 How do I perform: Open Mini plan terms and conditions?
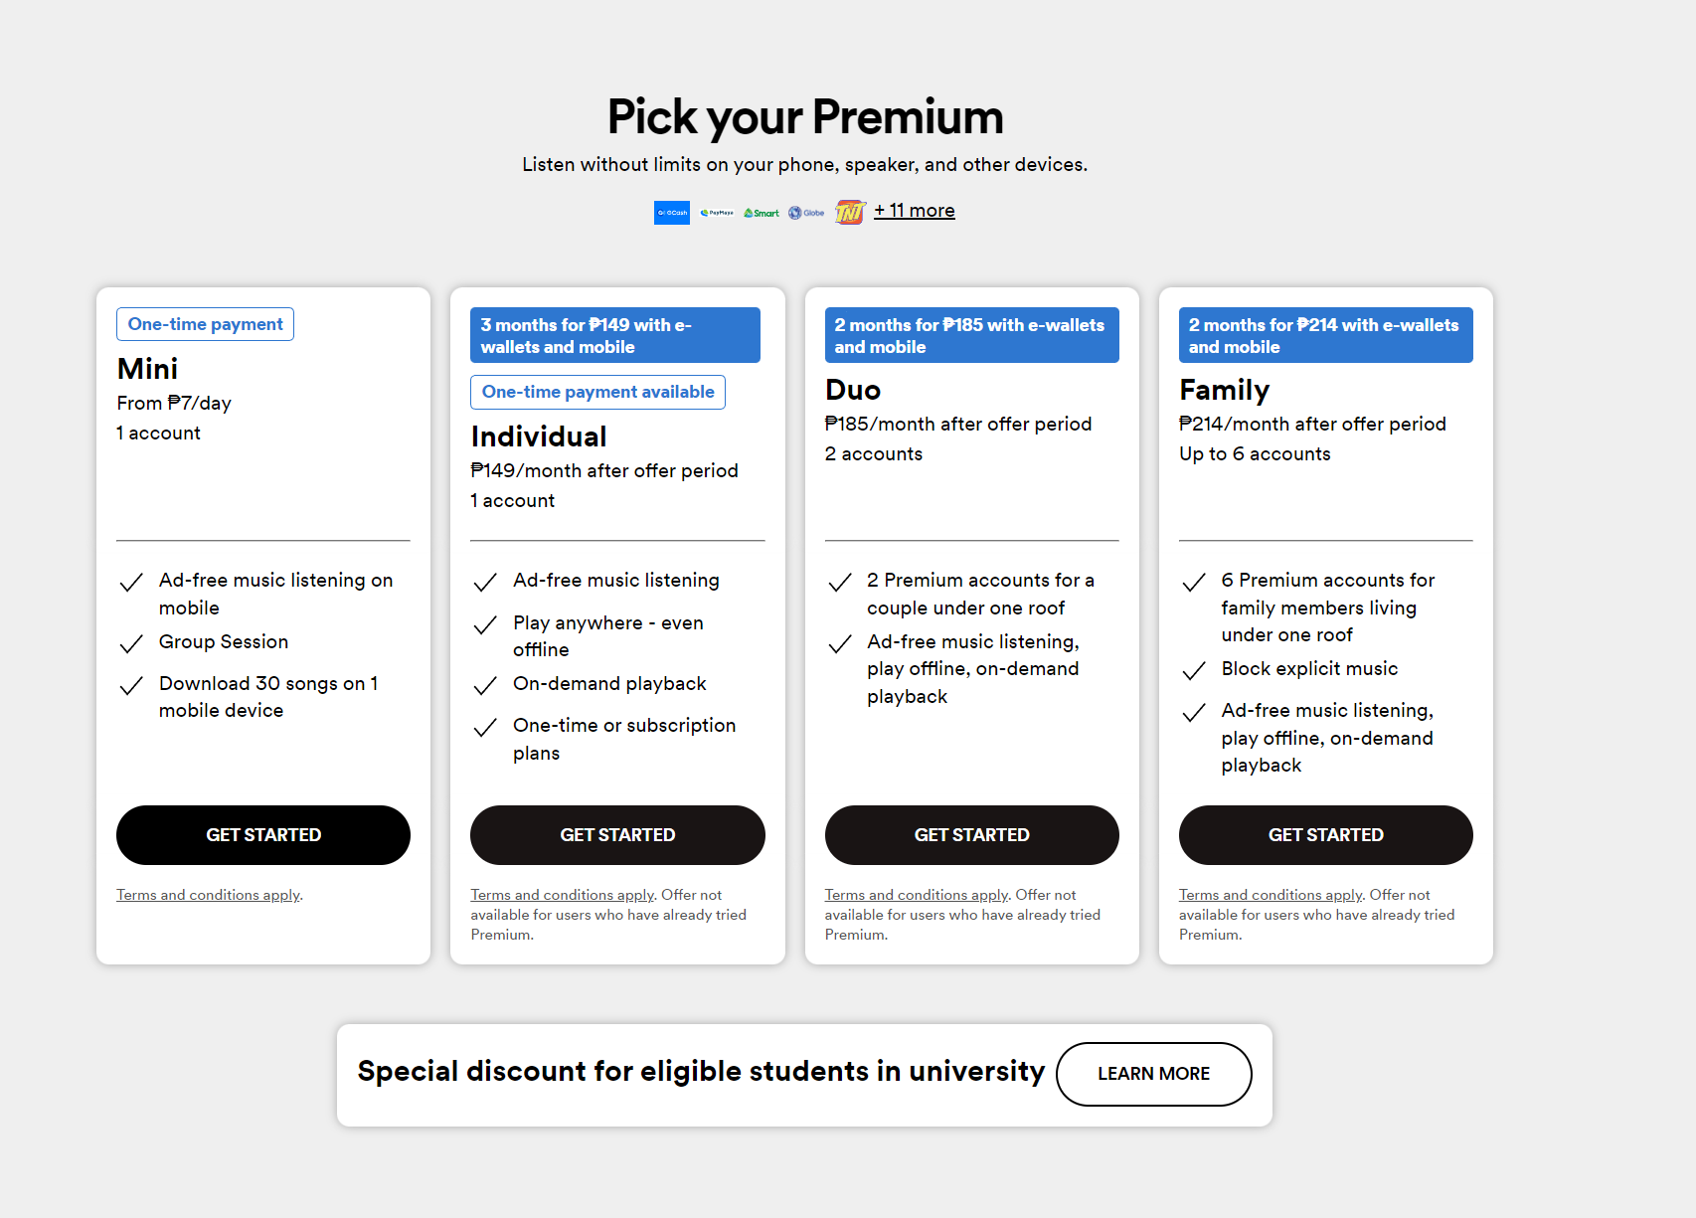tap(208, 895)
